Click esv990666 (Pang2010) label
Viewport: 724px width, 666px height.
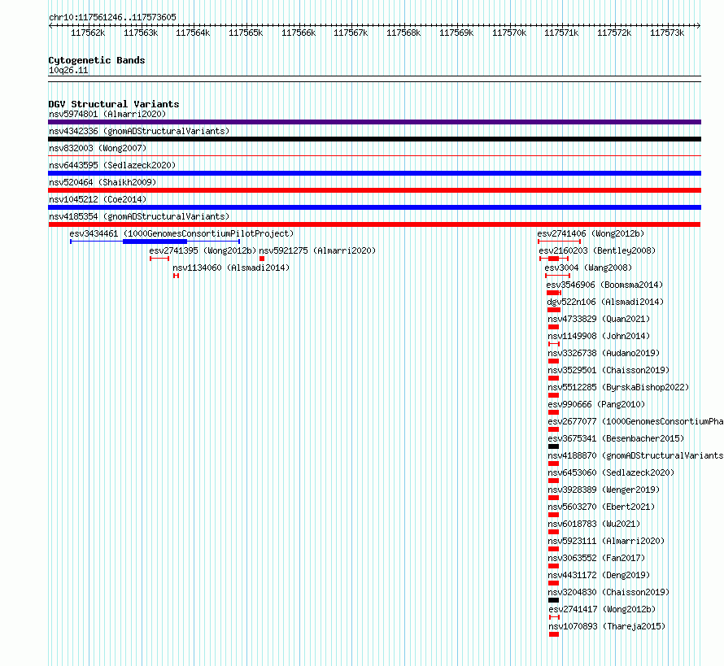596,404
